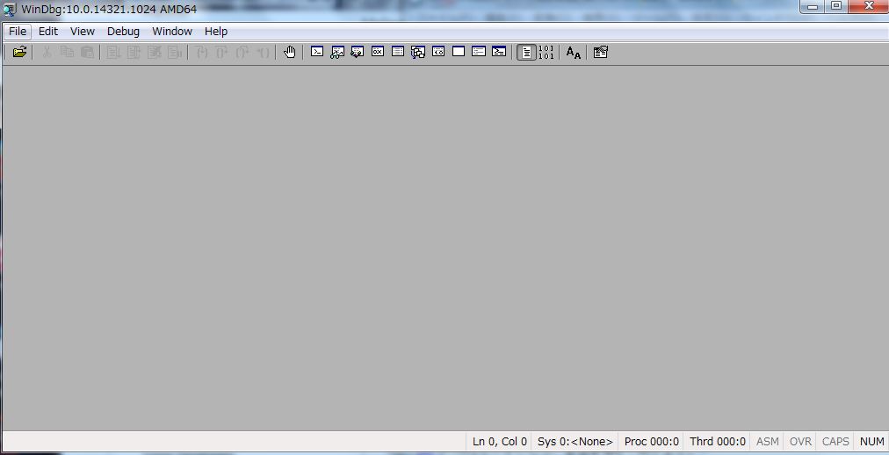889x455 pixels.
Task: Open the Watch window icon
Action: [337, 52]
